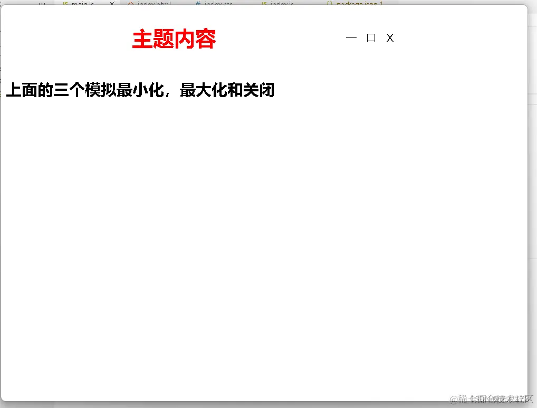Click the braces icon on package.json tab

331,3
